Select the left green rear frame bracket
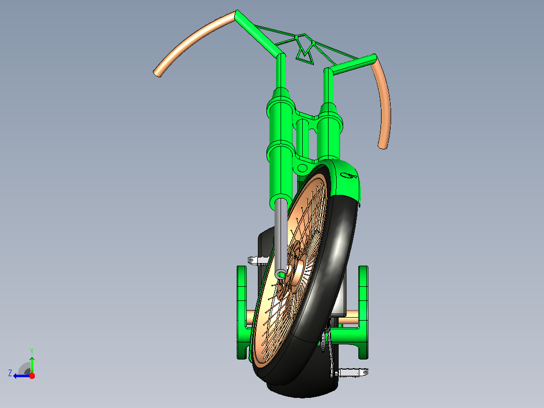The image size is (544, 408). pos(242,313)
